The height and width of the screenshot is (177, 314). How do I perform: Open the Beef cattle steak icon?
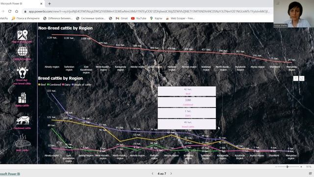pyautogui.click(x=23, y=141)
